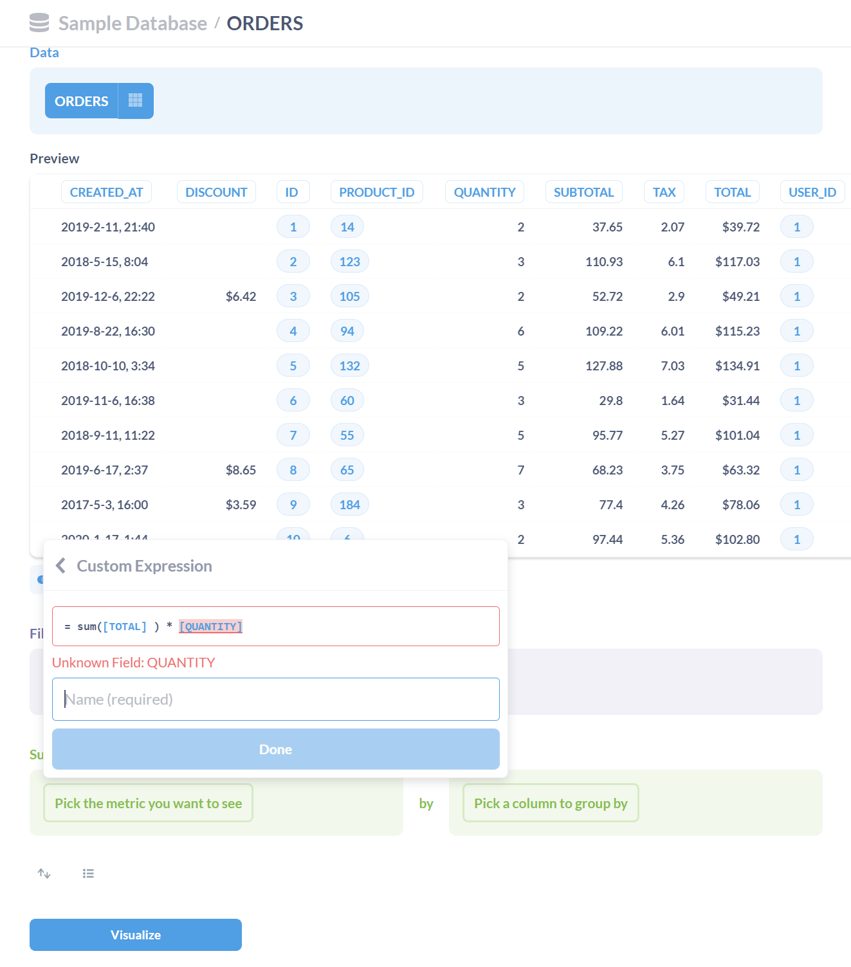Click product ID pill 123
This screenshot has width=851, height=967.
pyautogui.click(x=350, y=262)
